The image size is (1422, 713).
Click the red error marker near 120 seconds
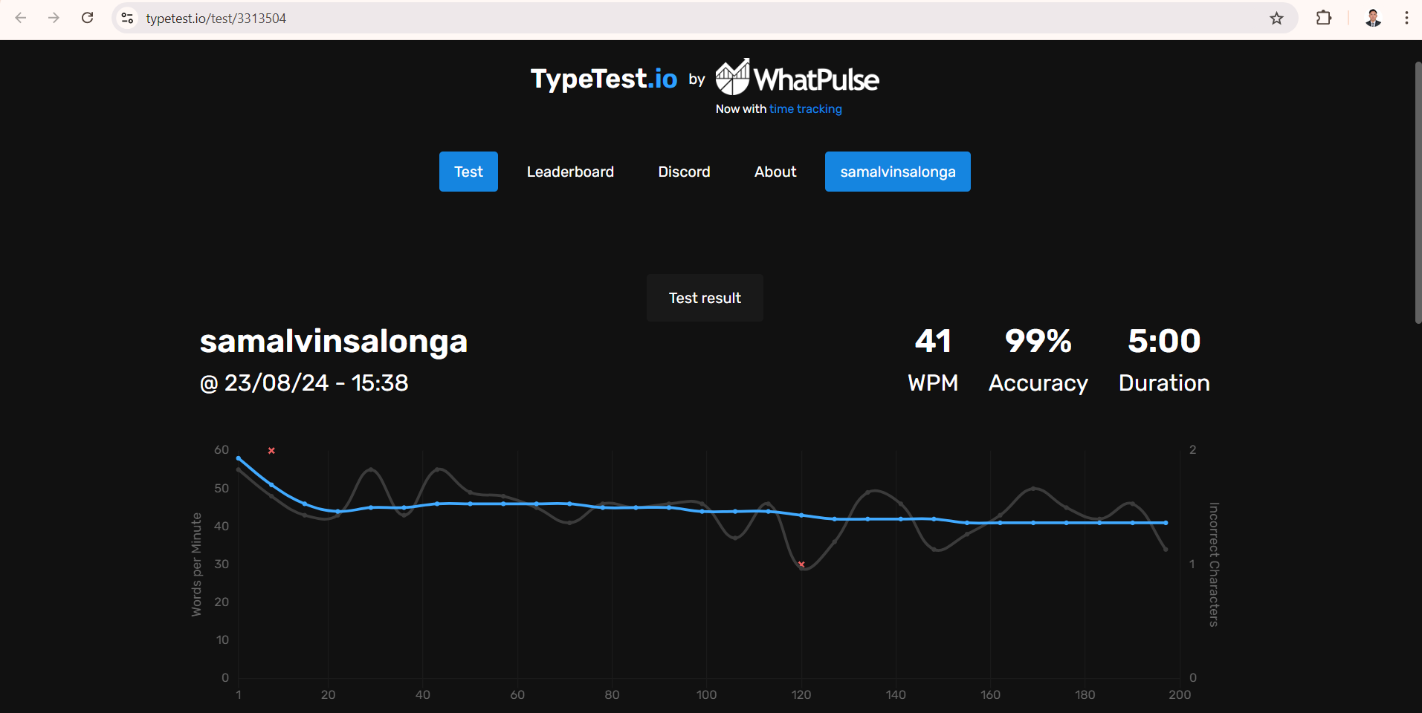(801, 564)
